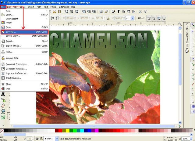Screen dimensions: 195x141
Task: Choose Save a Copy menu entry
Action: pyautogui.click(x=24, y=36)
